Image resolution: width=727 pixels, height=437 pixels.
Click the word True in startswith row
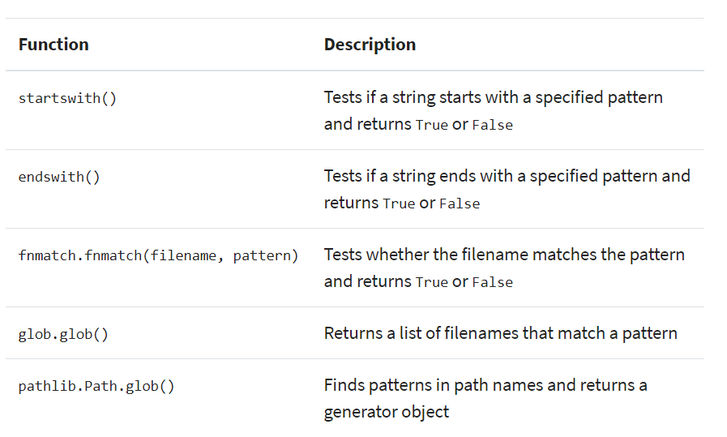click(431, 126)
